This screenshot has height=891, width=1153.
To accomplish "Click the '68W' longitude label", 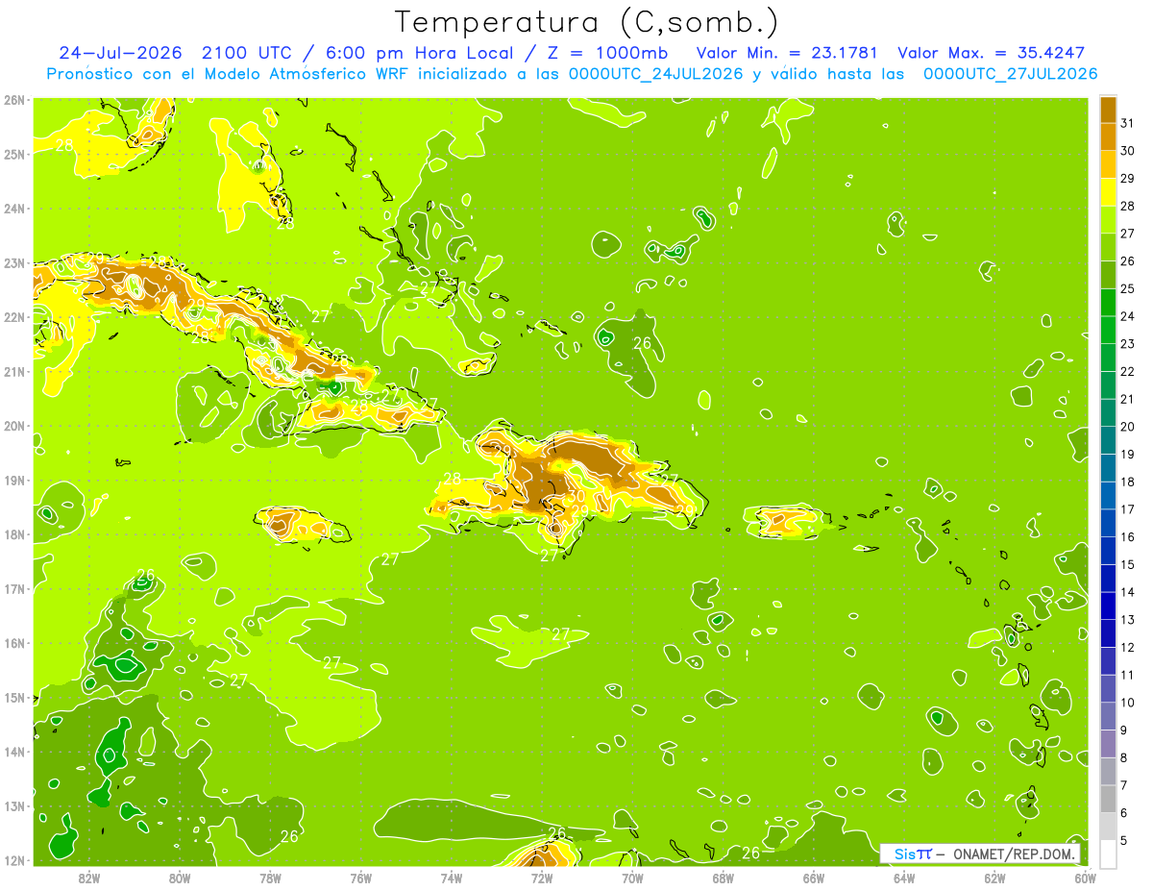I will [724, 878].
